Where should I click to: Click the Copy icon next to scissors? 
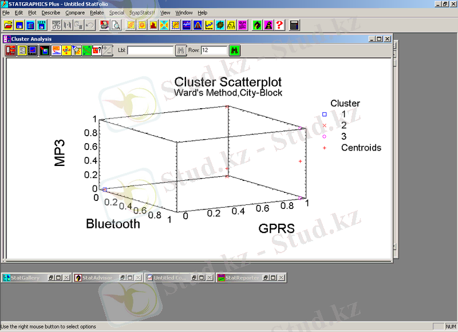point(67,25)
